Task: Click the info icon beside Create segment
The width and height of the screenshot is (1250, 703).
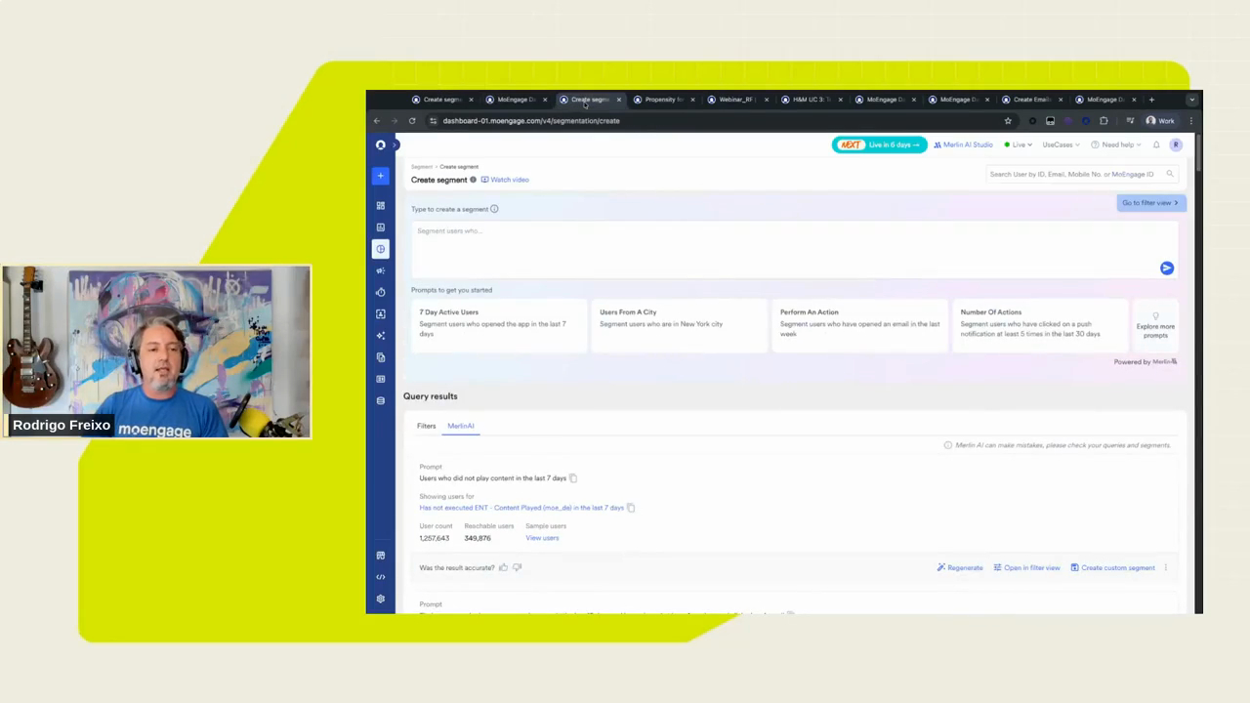Action: click(474, 180)
